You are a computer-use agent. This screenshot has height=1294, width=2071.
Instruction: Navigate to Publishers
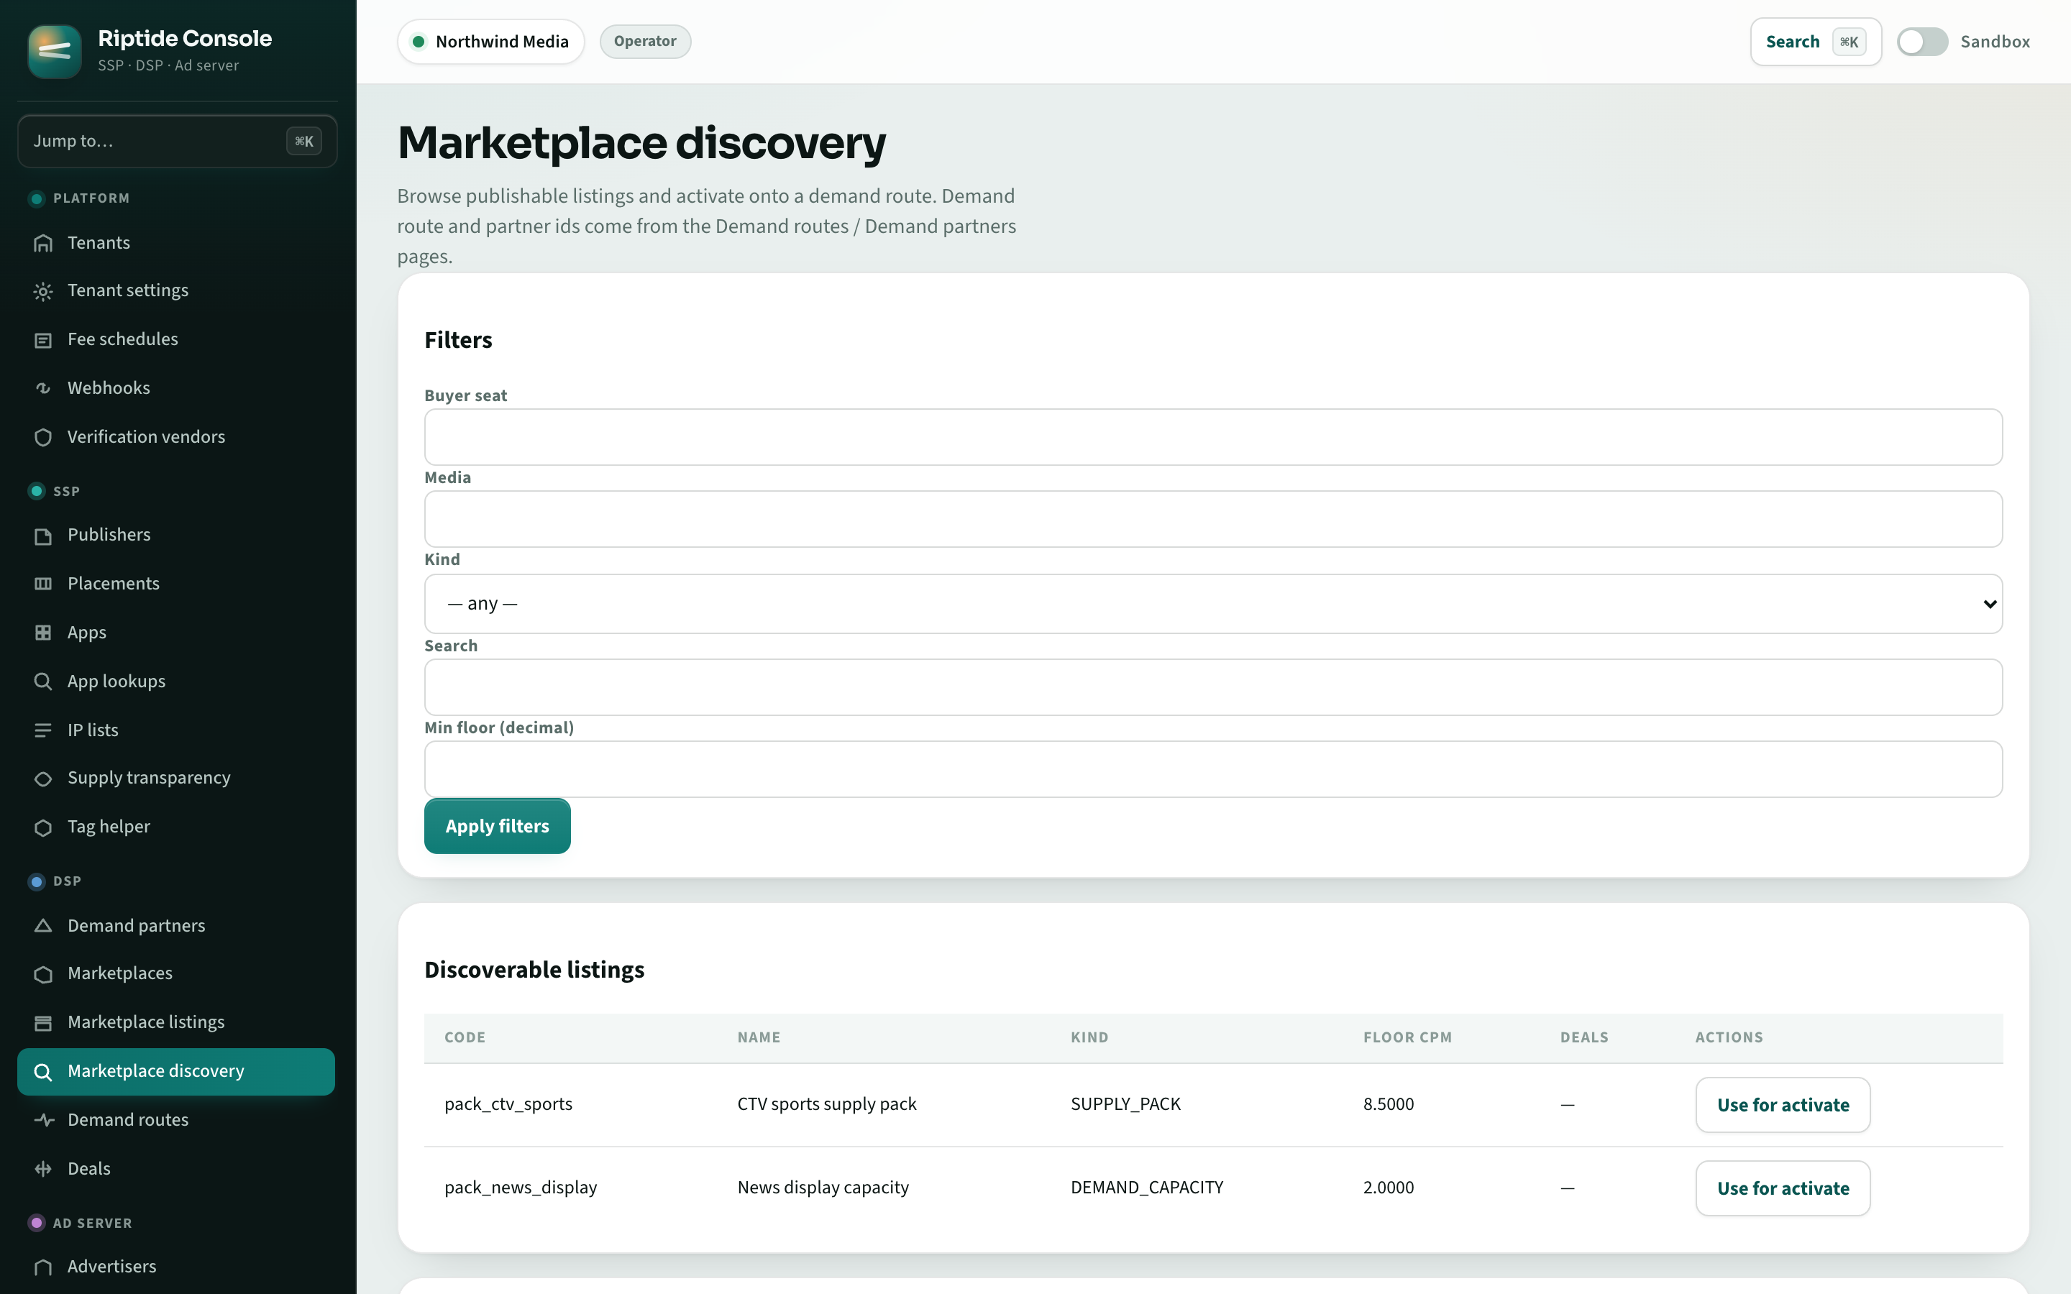pyautogui.click(x=175, y=535)
